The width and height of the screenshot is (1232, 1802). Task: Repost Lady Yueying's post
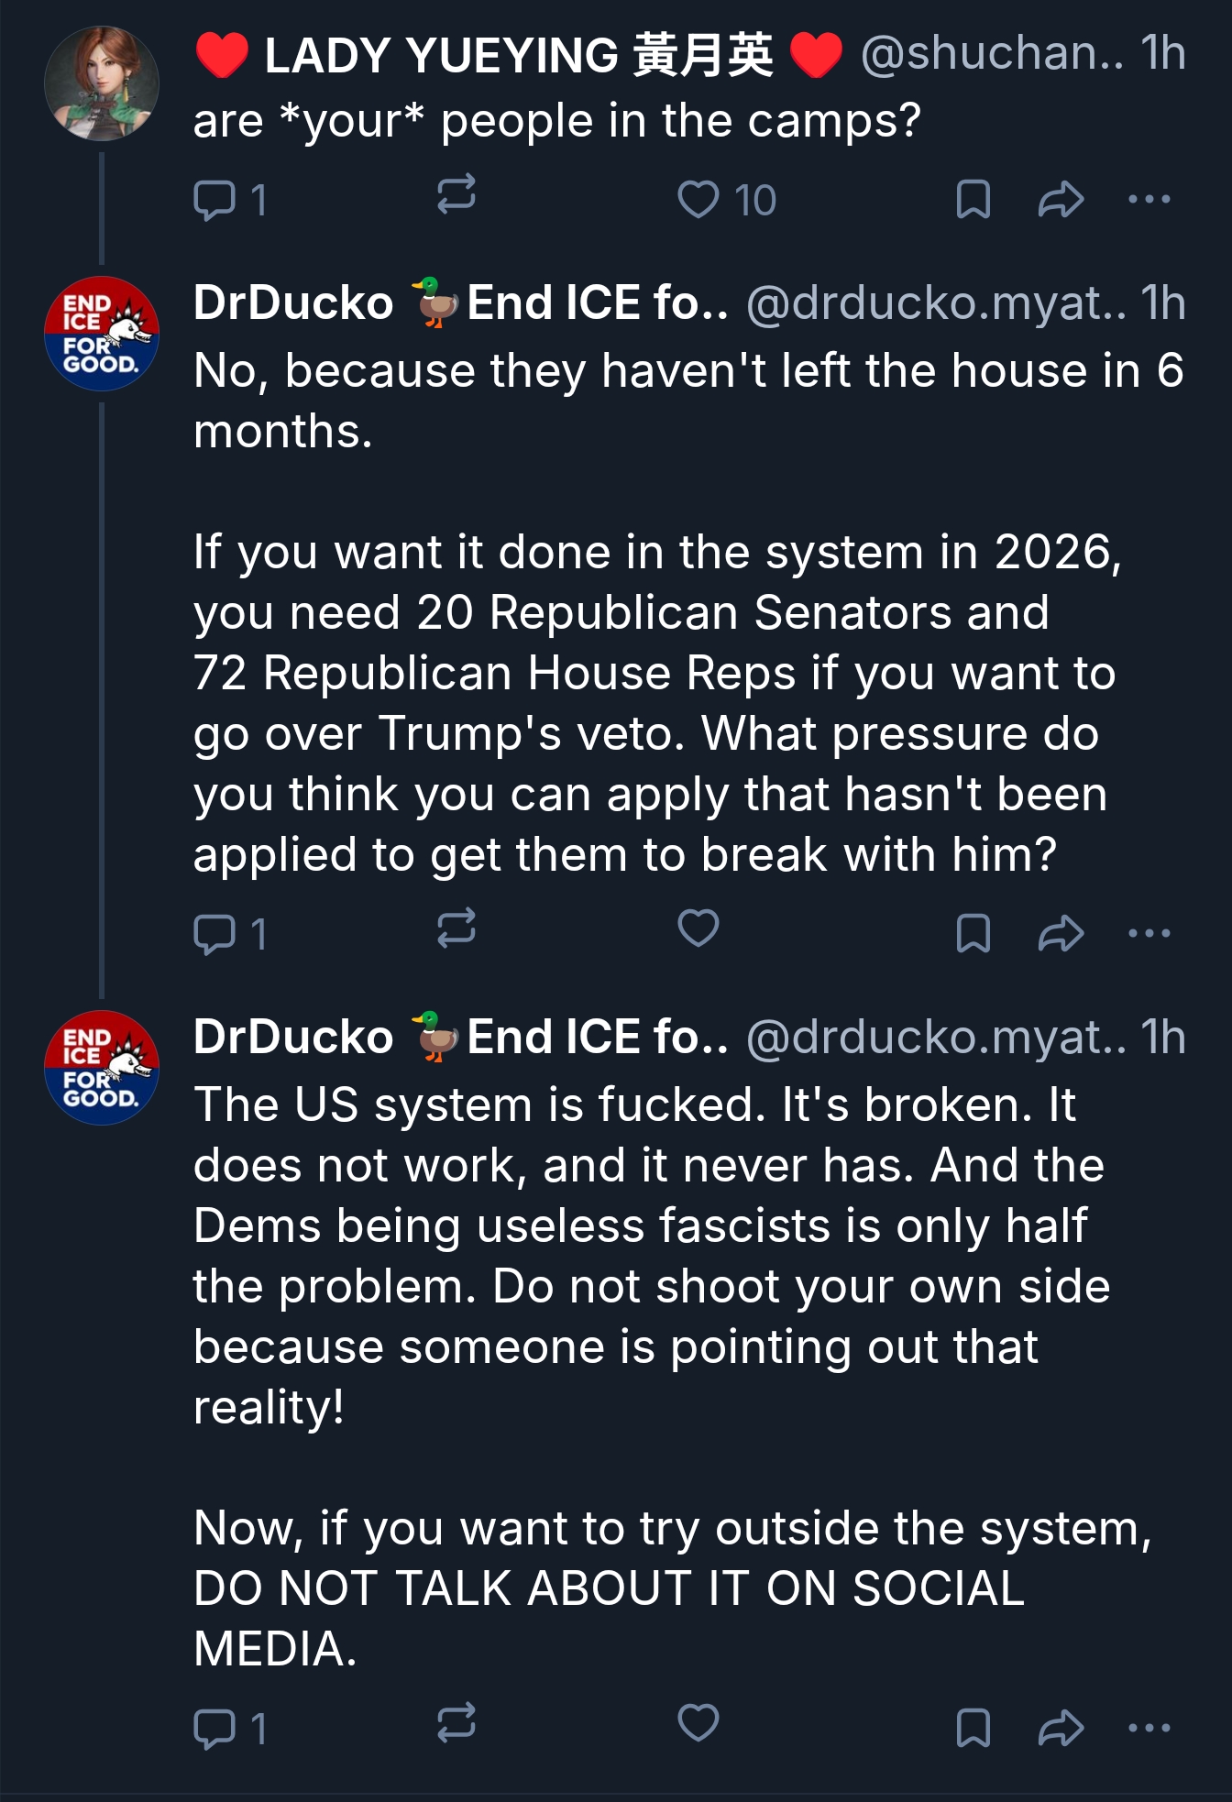point(456,195)
